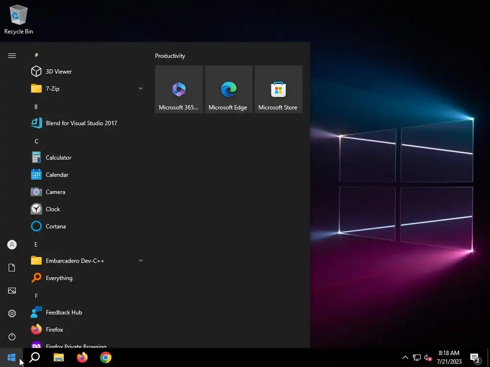Image resolution: width=490 pixels, height=367 pixels.
Task: Click the 'B' letter header
Action: (x=36, y=107)
